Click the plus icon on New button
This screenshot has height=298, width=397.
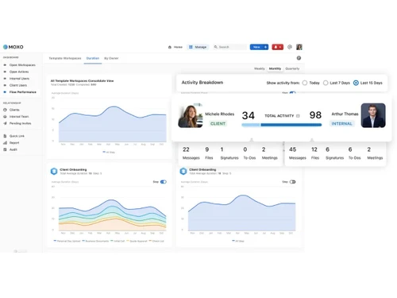tap(265, 47)
